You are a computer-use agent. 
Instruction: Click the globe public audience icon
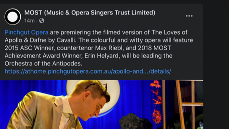tap(42, 21)
